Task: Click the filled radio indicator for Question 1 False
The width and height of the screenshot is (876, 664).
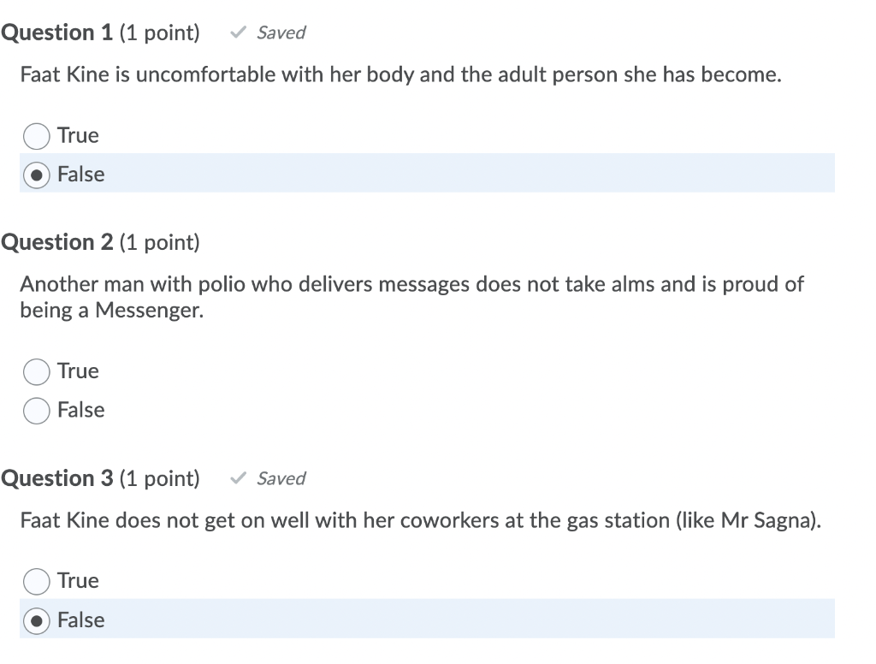Action: click(36, 175)
